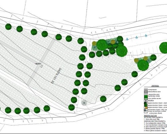Screen dimensions: 167x134
Task: Click the small fountain rectangle beside ЧЕШМА
Action: (x=42, y=66)
